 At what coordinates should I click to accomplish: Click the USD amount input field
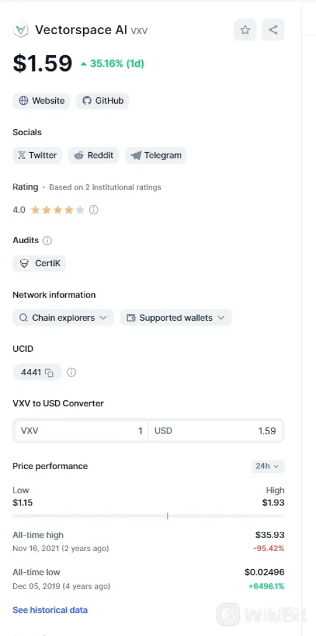216,431
